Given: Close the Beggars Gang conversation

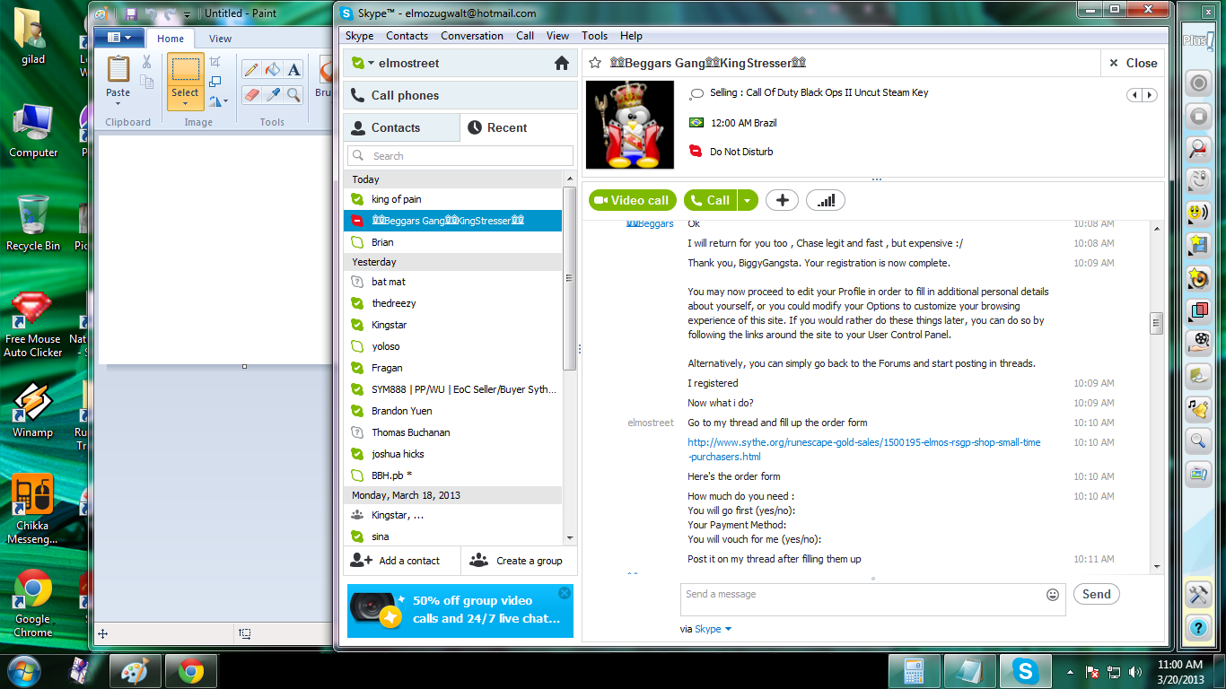Looking at the screenshot, I should pyautogui.click(x=1133, y=63).
